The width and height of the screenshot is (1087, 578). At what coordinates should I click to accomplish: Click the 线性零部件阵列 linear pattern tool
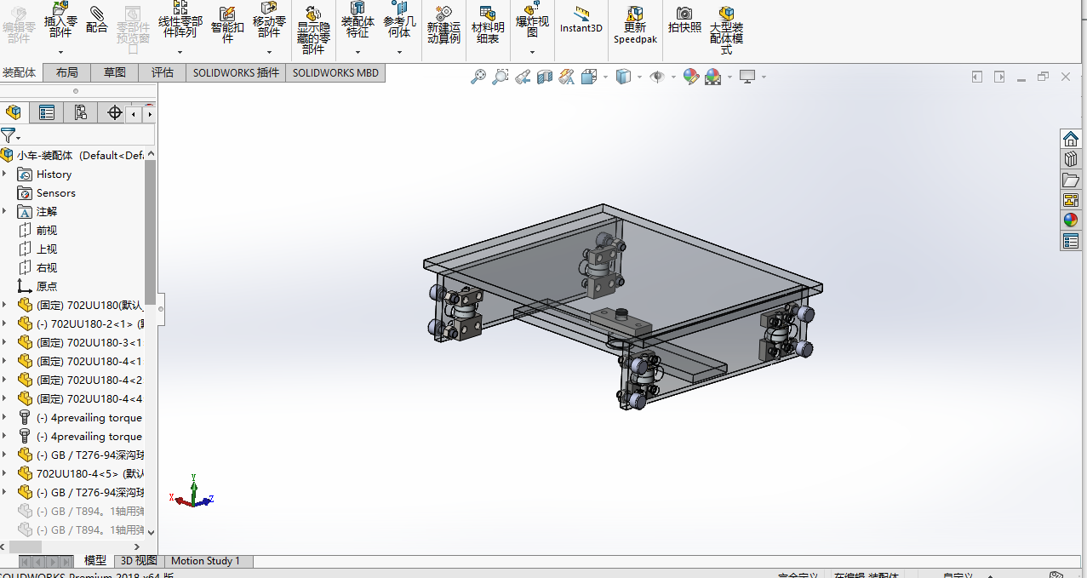180,20
